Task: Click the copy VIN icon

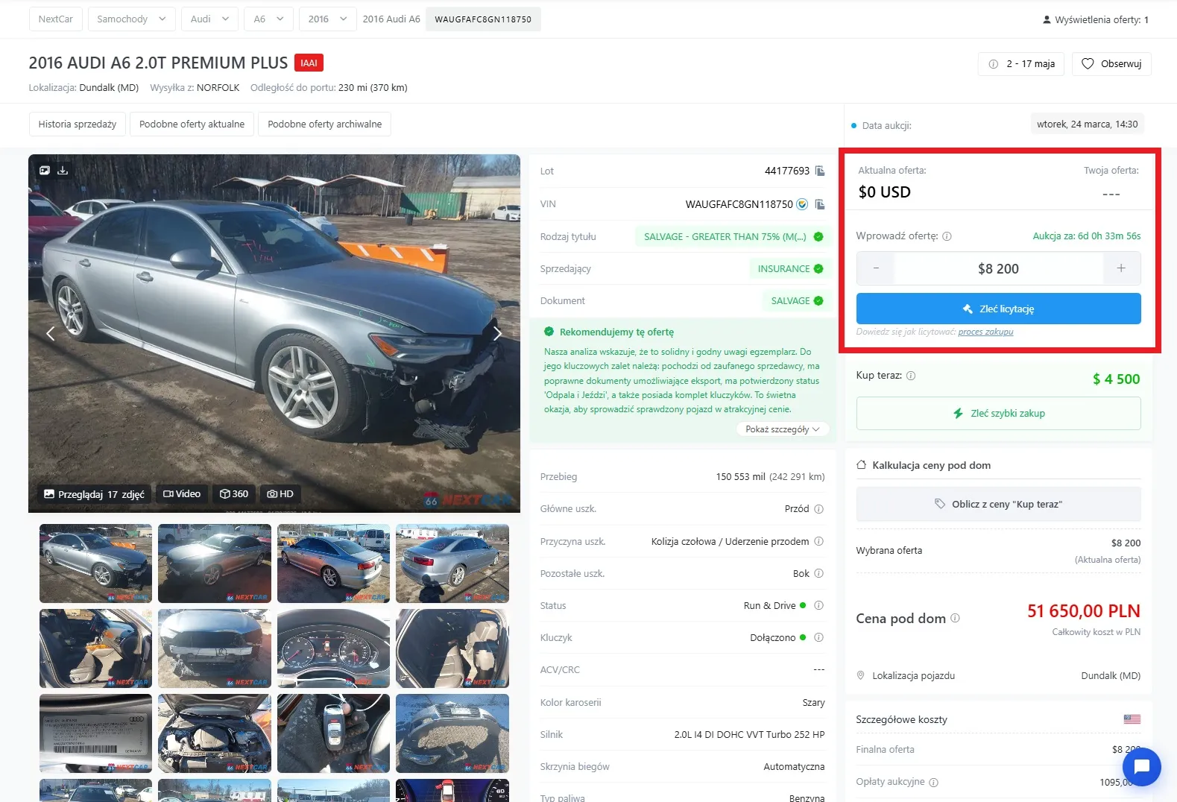Action: tap(820, 204)
